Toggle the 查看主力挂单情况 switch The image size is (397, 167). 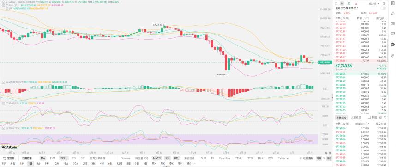click(383, 8)
